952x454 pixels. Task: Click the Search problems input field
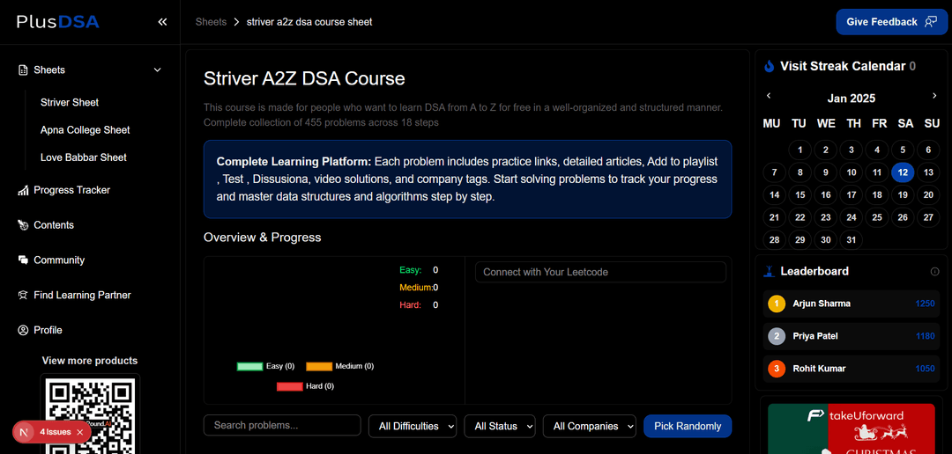pos(282,426)
